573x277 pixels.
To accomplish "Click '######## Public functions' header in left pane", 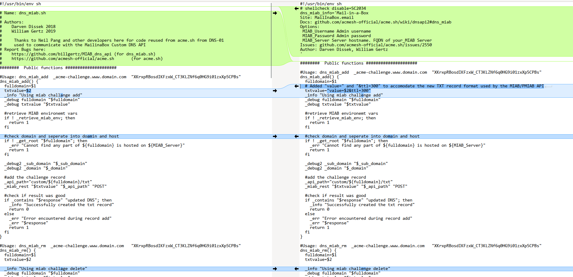I will coord(58,68).
